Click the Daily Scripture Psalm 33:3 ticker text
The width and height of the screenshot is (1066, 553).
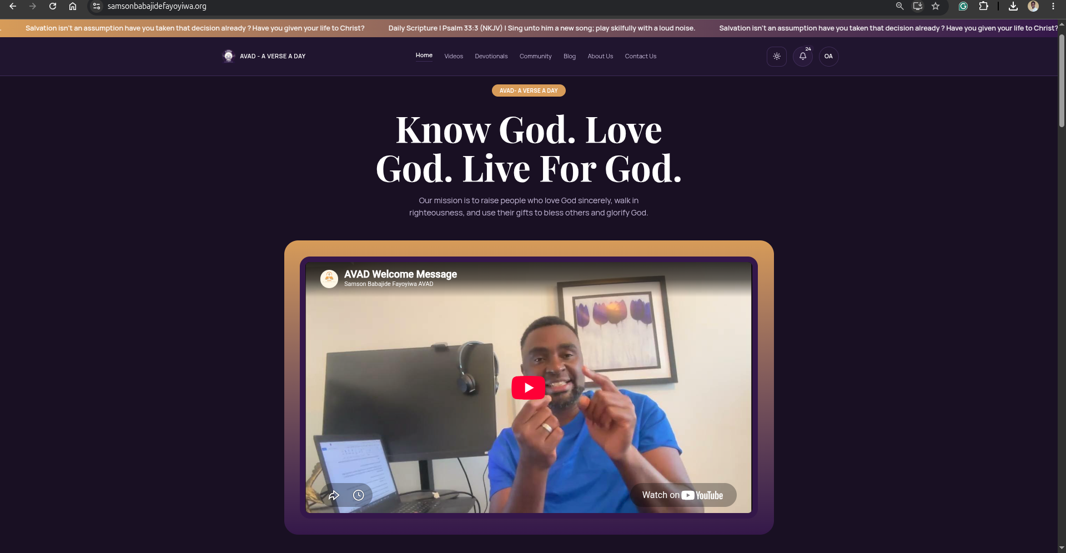click(542, 28)
